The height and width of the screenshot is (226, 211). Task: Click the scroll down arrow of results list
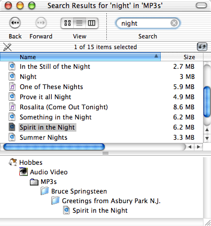pyautogui.click(x=207, y=138)
